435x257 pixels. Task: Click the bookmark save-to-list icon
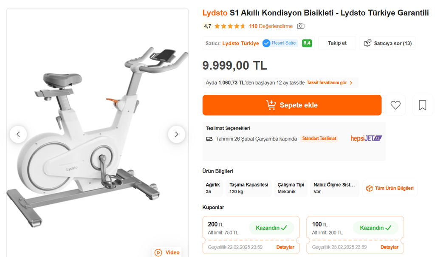[423, 105]
